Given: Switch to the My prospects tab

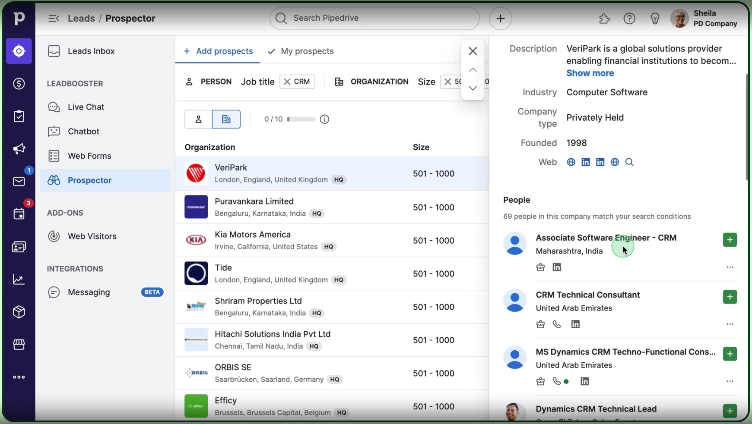Looking at the screenshot, I should [301, 51].
